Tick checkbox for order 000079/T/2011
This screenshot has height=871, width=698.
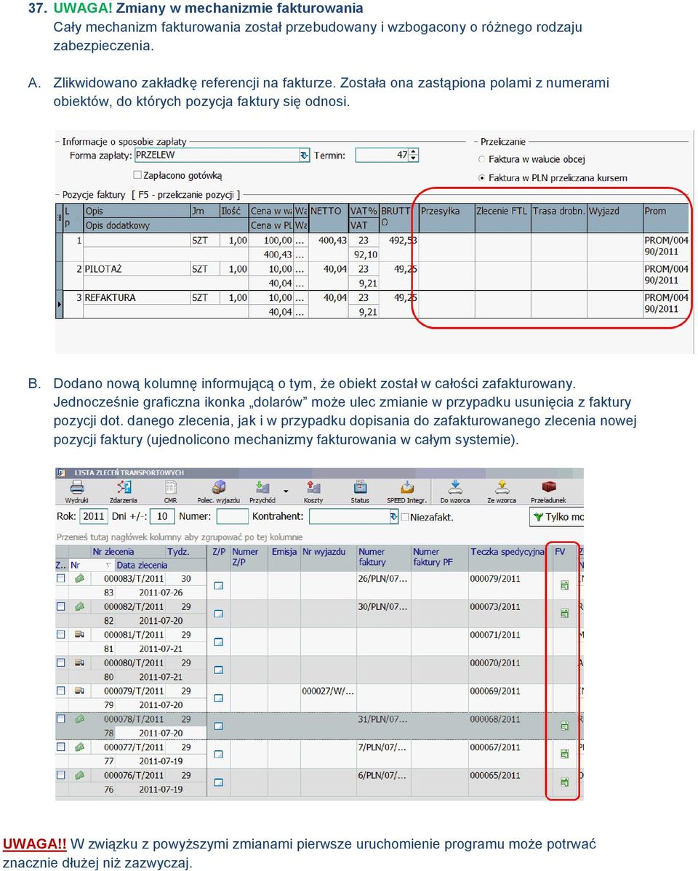(x=60, y=691)
